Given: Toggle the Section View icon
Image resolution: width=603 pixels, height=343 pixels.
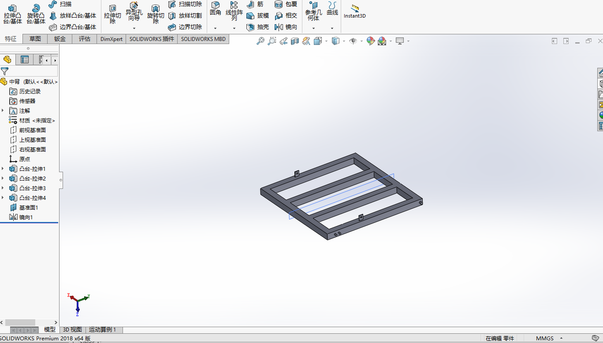Looking at the screenshot, I should coord(295,41).
